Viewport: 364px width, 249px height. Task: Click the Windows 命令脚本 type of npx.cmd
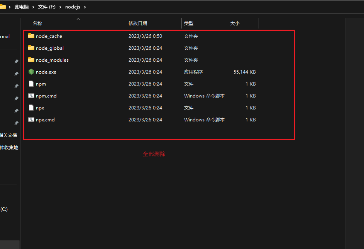click(x=204, y=119)
